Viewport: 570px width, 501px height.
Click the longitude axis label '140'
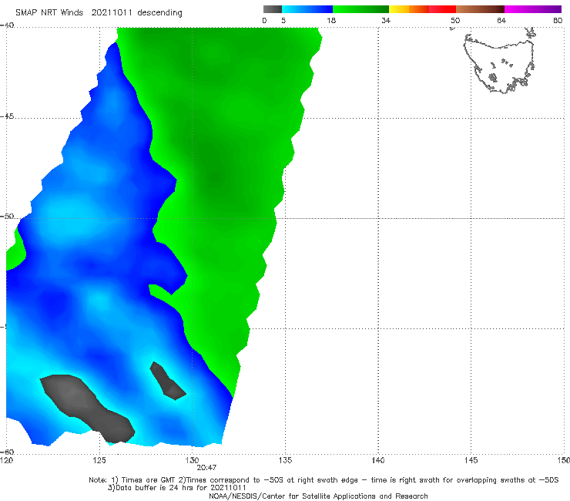click(x=378, y=461)
